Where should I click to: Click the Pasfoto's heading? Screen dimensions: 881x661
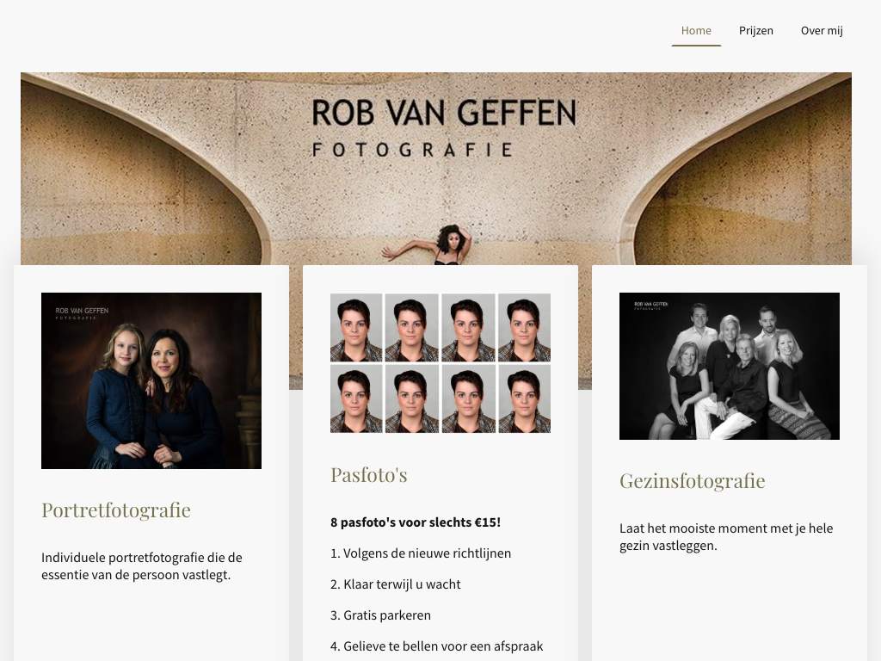pyautogui.click(x=368, y=475)
